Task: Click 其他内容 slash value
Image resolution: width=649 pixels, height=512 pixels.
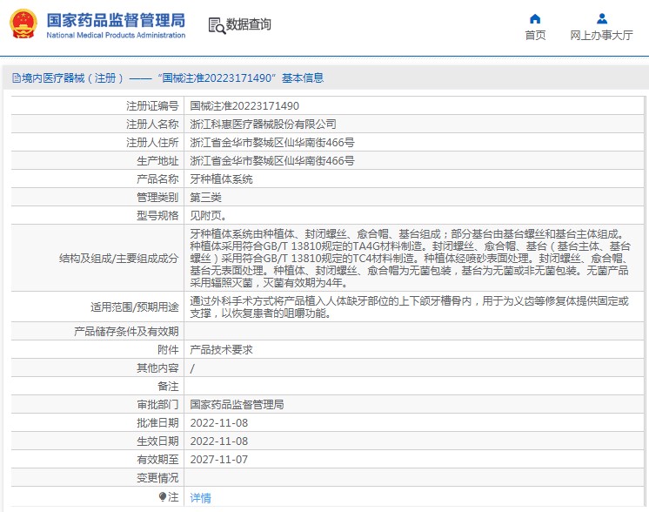Action: click(x=192, y=368)
